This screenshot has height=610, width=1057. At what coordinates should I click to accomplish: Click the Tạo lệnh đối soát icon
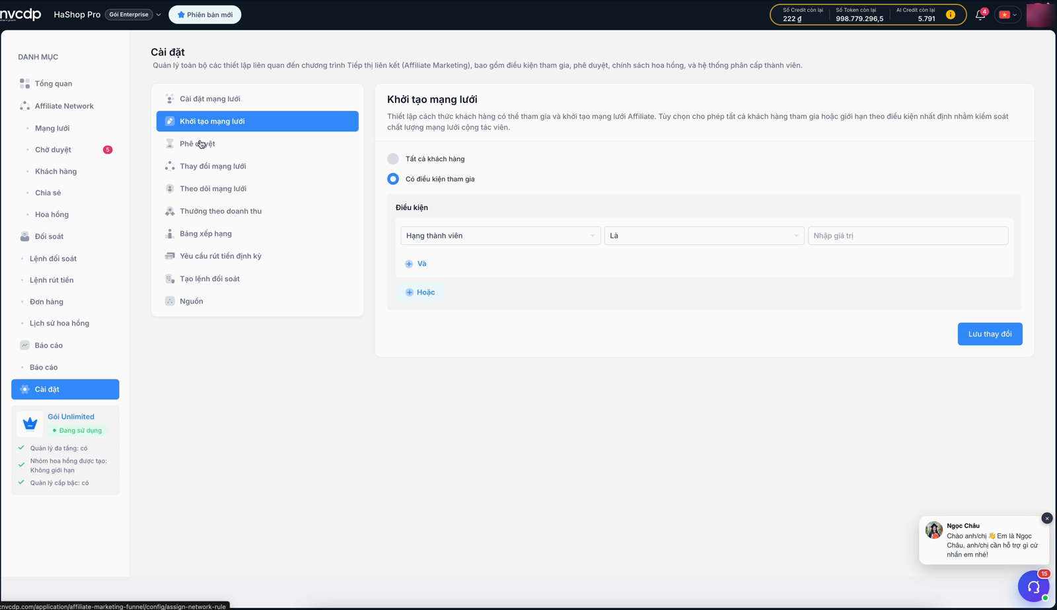tap(170, 279)
